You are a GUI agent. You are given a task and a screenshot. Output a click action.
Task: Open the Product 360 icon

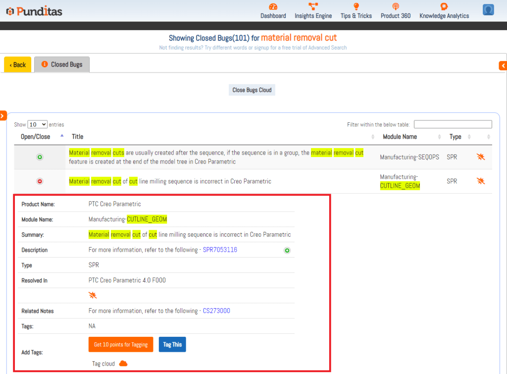395,7
